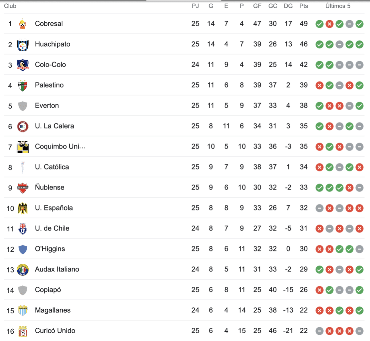Click the Curicó Unido badge
This screenshot has width=370, height=341.
23,331
